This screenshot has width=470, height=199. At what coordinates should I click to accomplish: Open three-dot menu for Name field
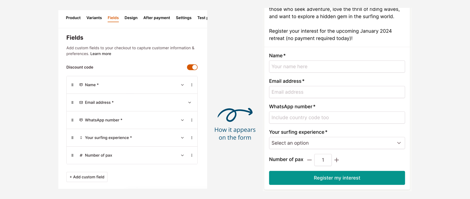[x=192, y=85]
